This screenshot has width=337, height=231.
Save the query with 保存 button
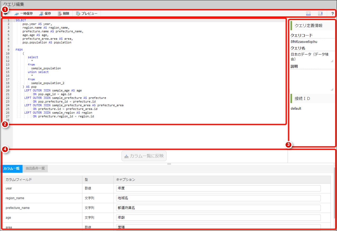pyautogui.click(x=45, y=13)
